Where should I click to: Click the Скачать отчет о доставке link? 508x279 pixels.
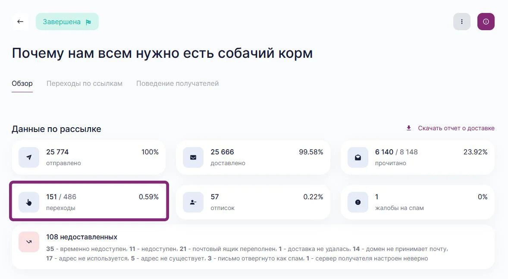coord(456,128)
